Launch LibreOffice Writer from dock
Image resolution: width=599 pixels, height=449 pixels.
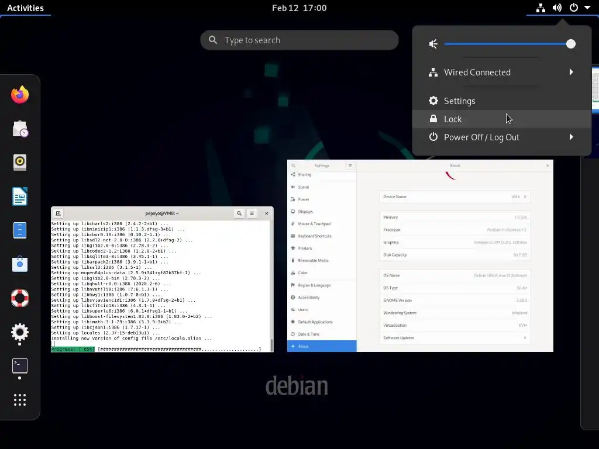(x=20, y=196)
